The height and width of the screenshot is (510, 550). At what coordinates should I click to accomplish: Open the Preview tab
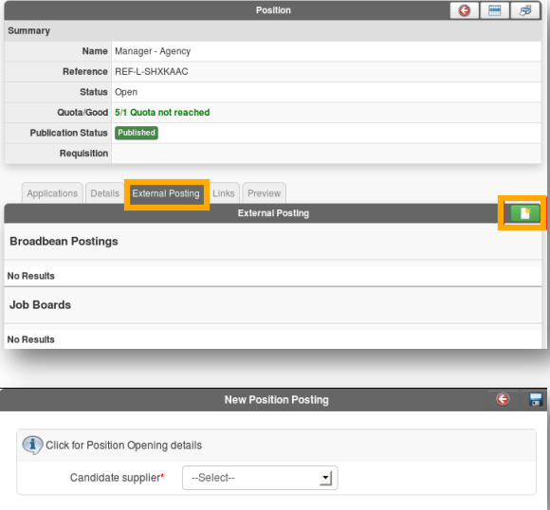point(265,193)
